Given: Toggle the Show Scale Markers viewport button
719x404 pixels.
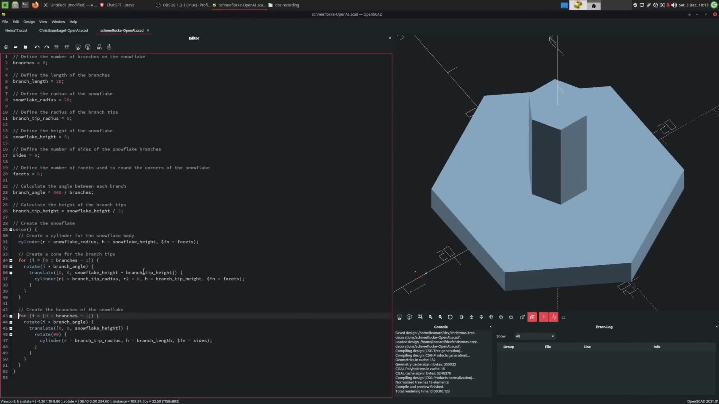Looking at the screenshot, I should (x=554, y=317).
